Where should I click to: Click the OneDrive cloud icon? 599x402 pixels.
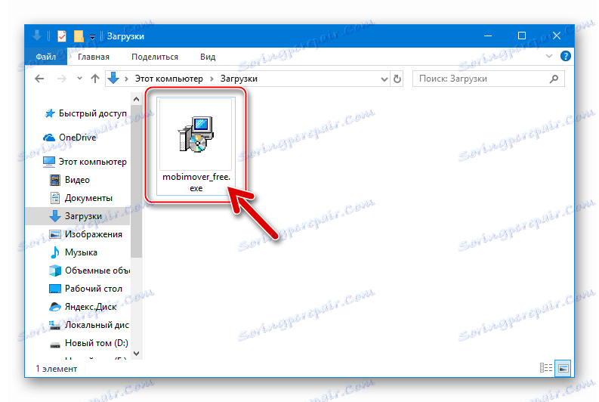click(49, 138)
